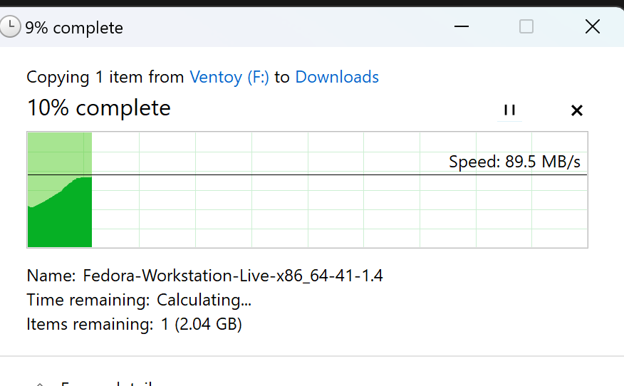Pause the file copy operation
The height and width of the screenshot is (386, 624).
click(x=509, y=110)
